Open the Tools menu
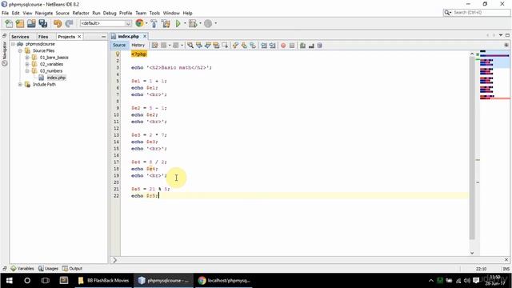The width and height of the screenshot is (512, 288). 154,13
